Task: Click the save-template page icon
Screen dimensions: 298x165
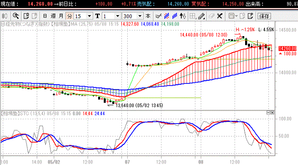Action: 250,16
